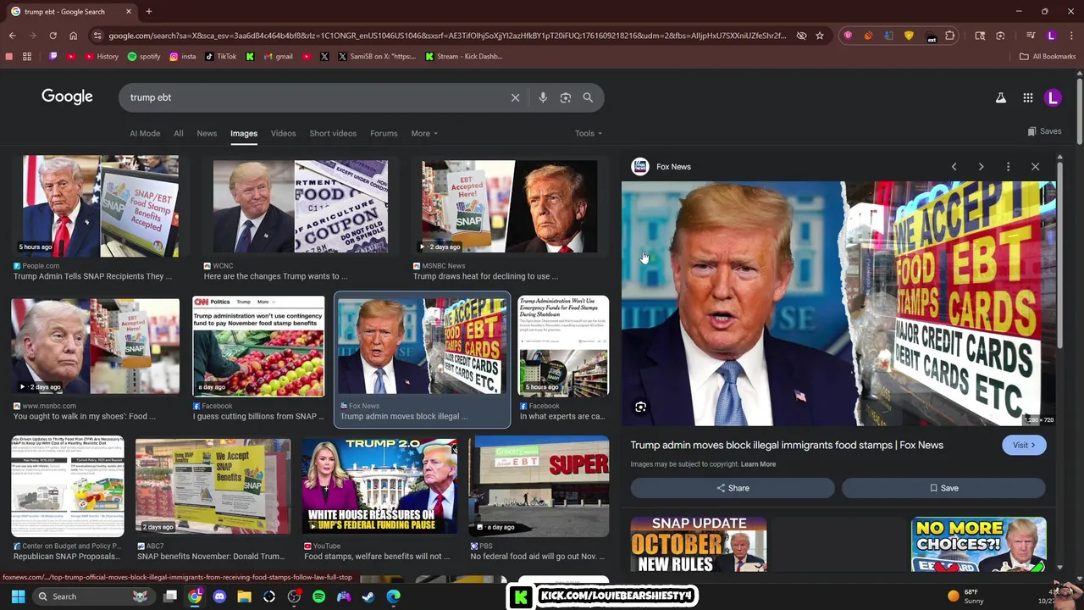This screenshot has width=1084, height=610.
Task: Open the Spotify bookmark
Action: [x=144, y=57]
